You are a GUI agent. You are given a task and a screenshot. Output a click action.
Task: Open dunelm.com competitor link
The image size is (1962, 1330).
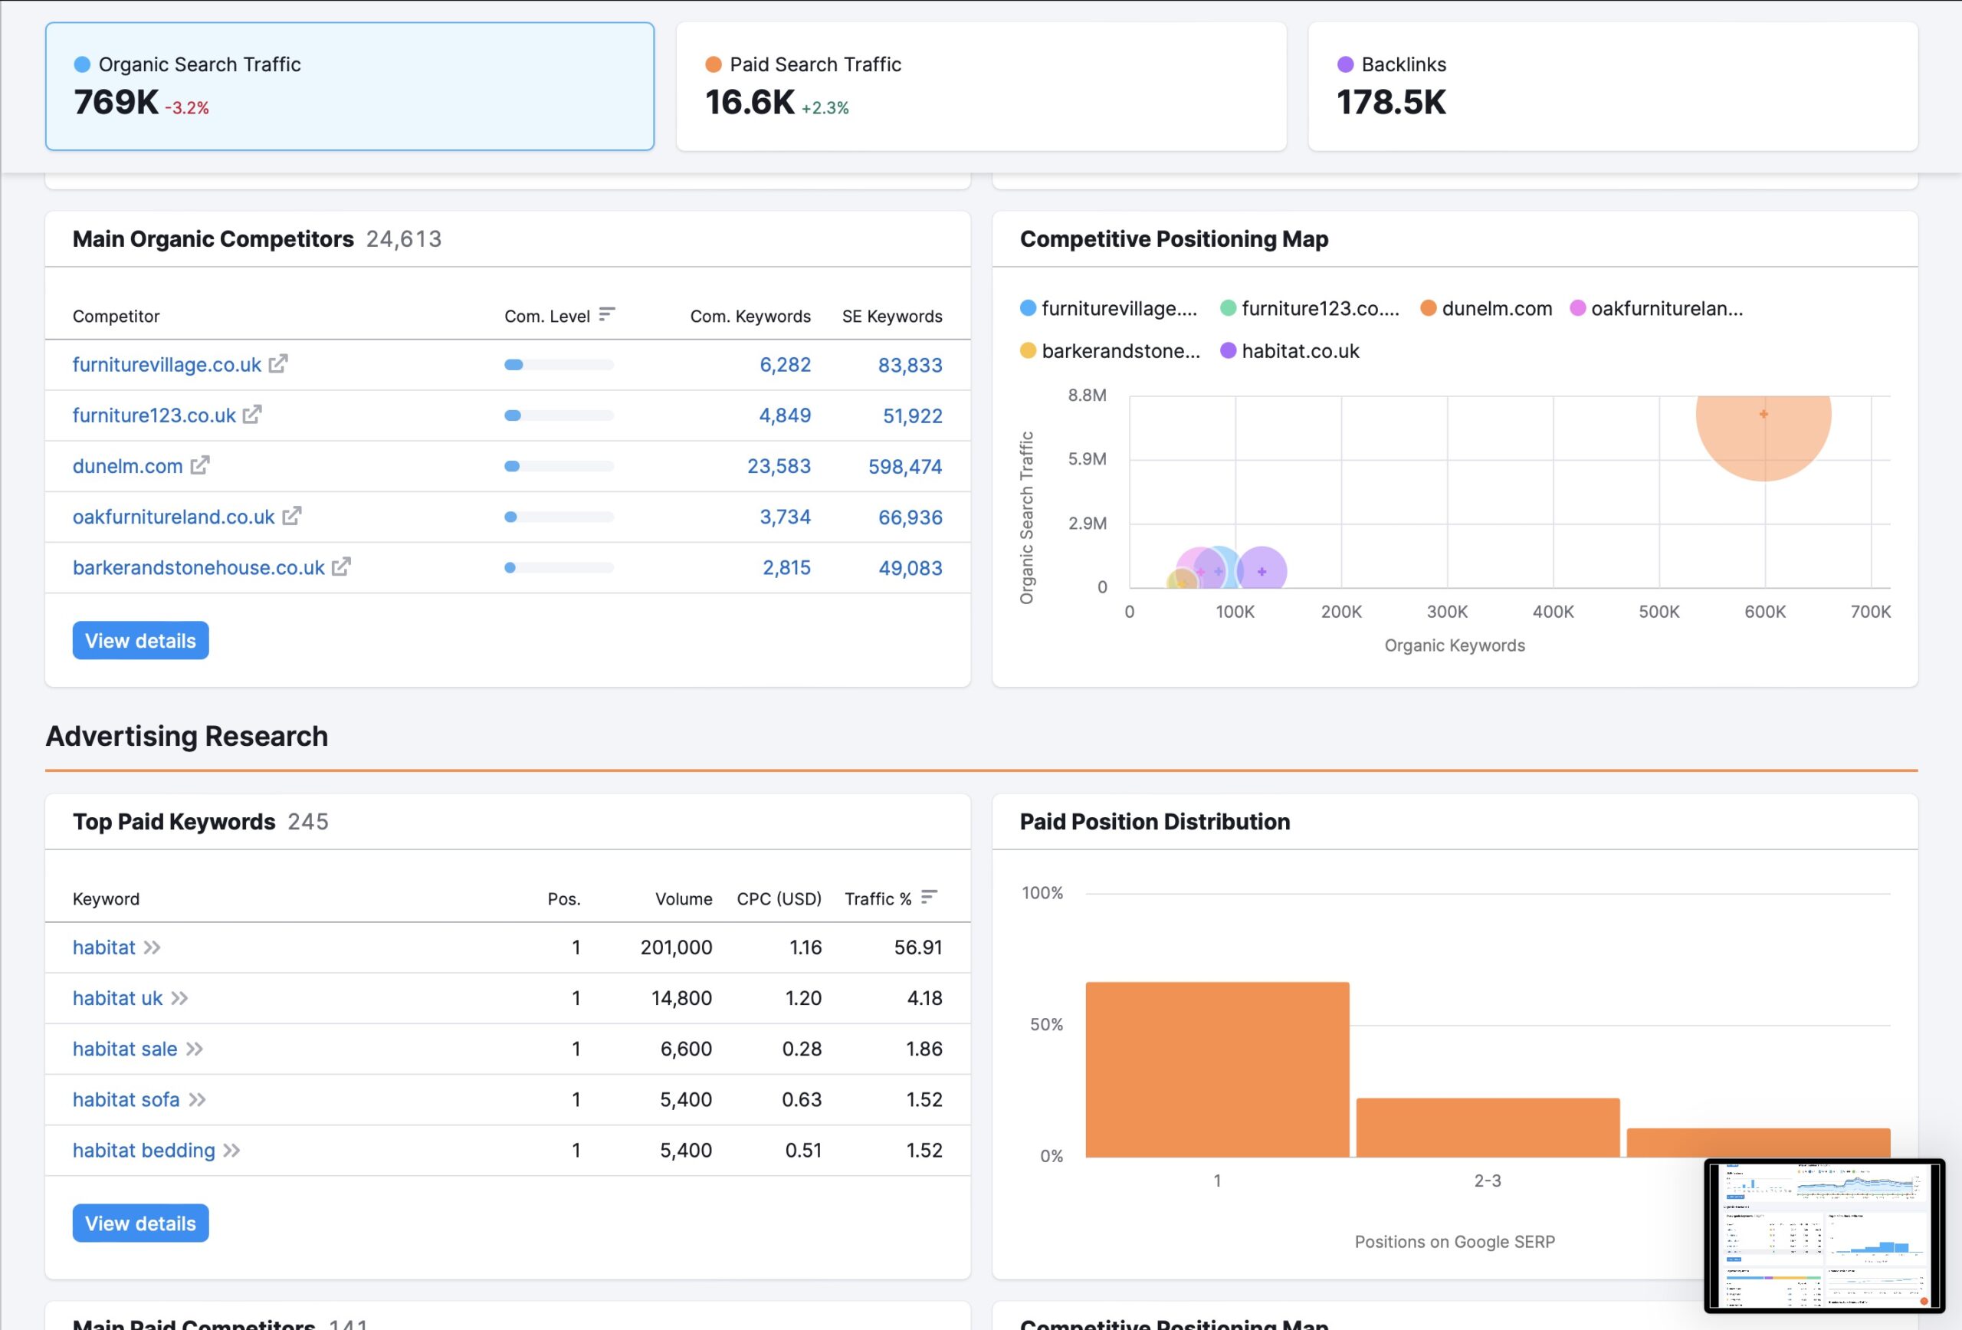click(127, 465)
